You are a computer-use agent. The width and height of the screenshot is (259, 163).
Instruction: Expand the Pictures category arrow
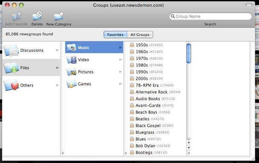click(121, 72)
